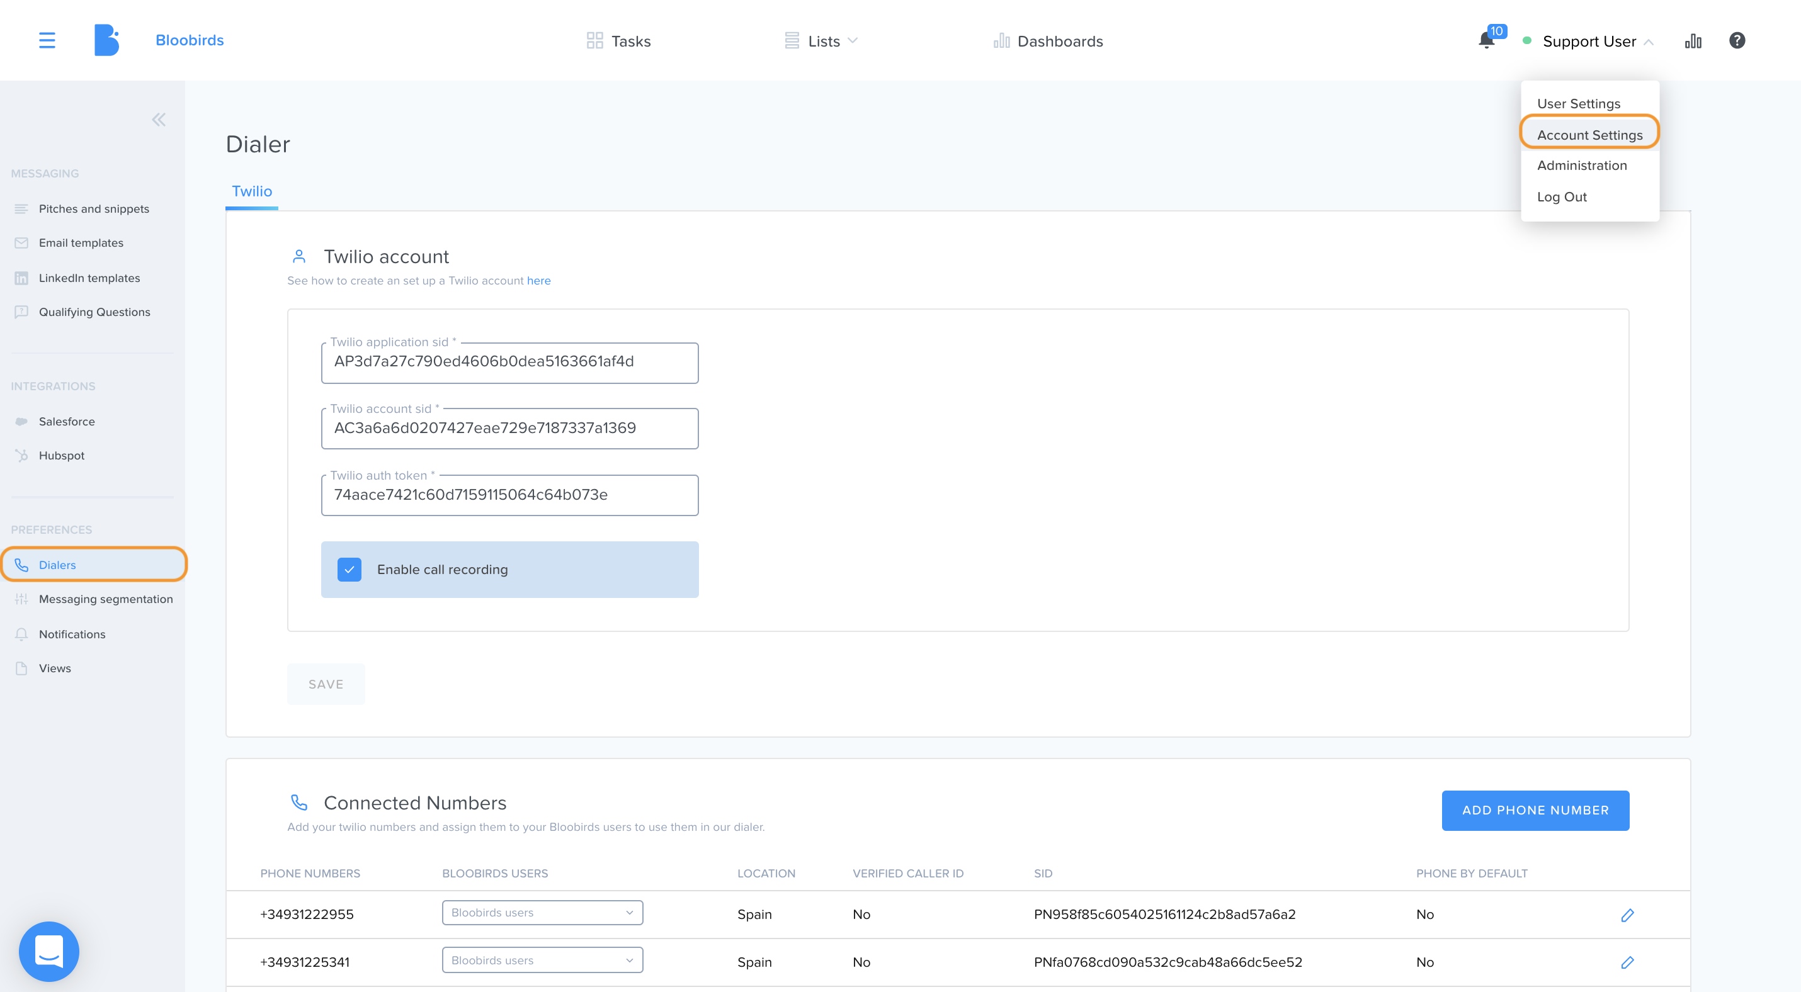Click the green online status dot

click(1528, 40)
